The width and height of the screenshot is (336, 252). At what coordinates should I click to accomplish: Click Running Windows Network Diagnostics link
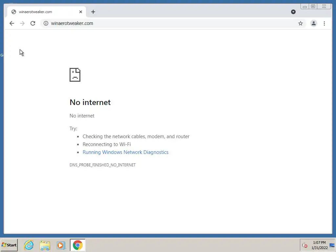[x=126, y=152]
